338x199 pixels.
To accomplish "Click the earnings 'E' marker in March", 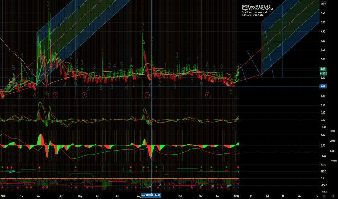I will pyautogui.click(x=55, y=95).
